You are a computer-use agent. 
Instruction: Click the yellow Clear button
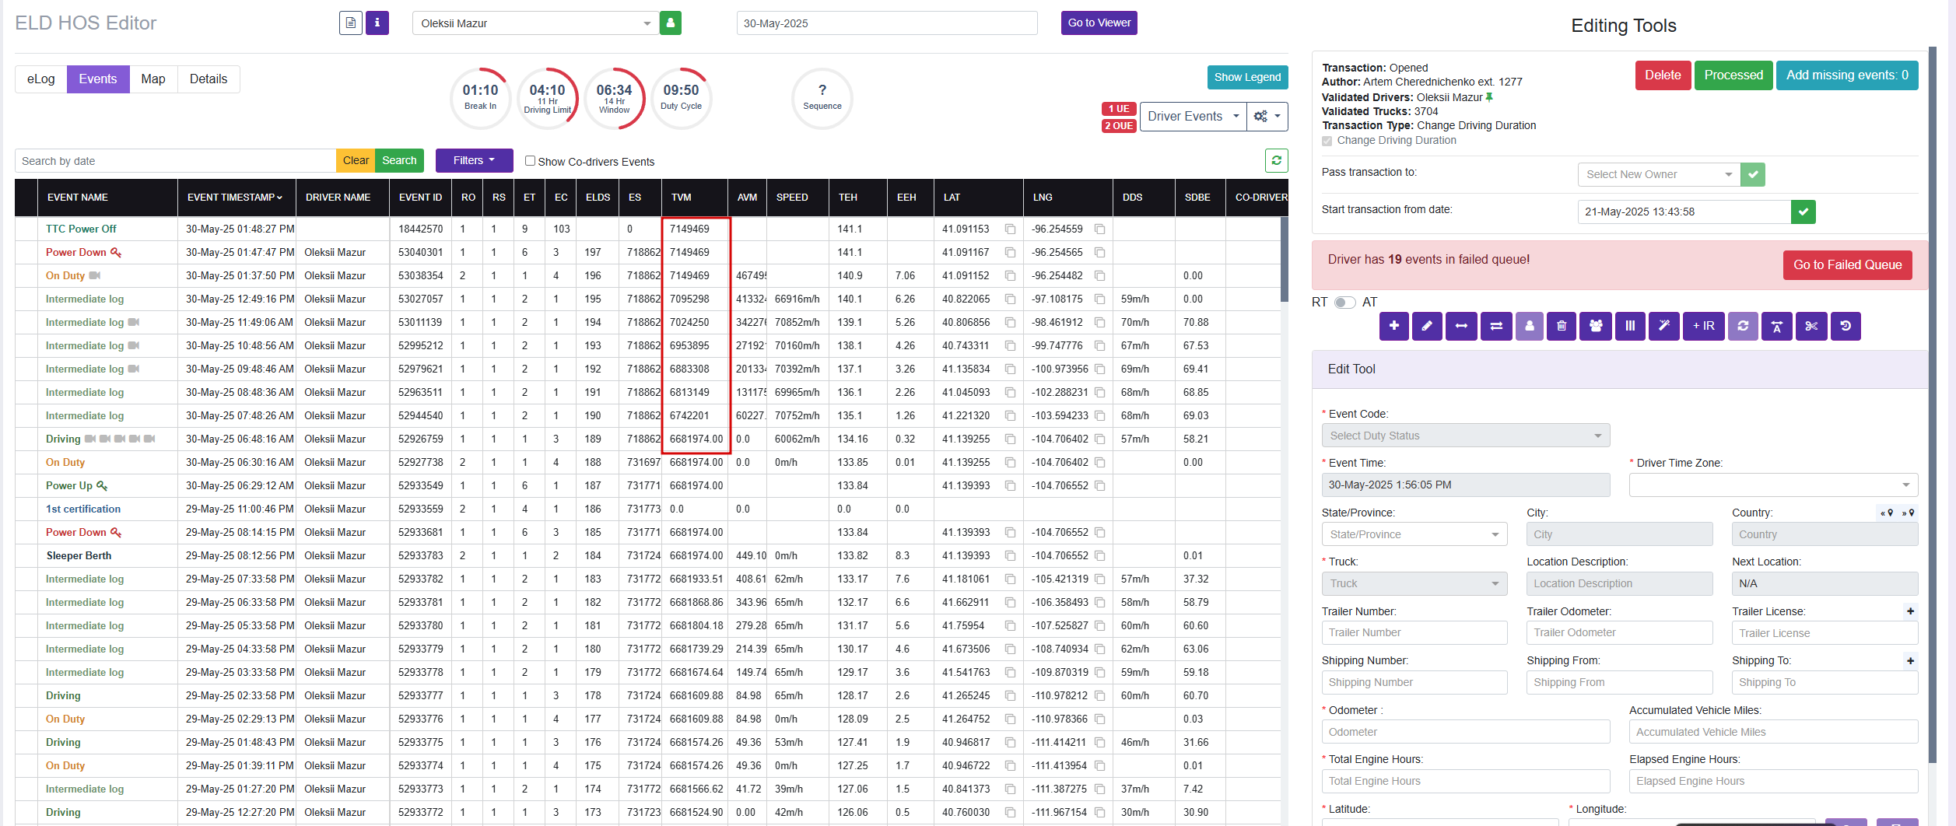point(356,160)
